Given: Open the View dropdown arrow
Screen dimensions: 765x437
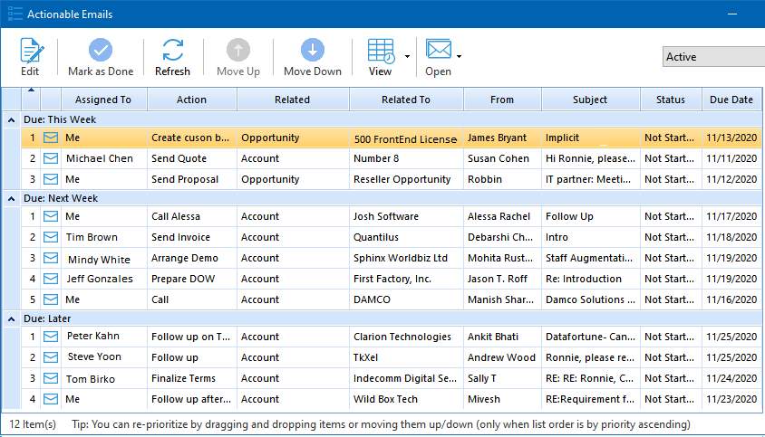Looking at the screenshot, I should coord(407,56).
